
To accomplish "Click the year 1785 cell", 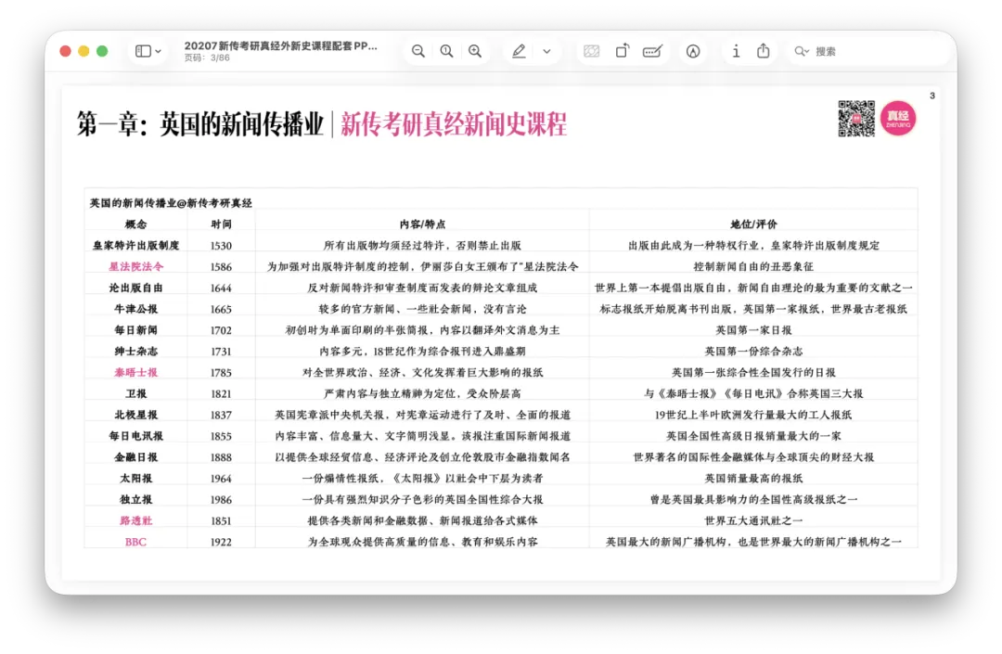I will tap(221, 372).
